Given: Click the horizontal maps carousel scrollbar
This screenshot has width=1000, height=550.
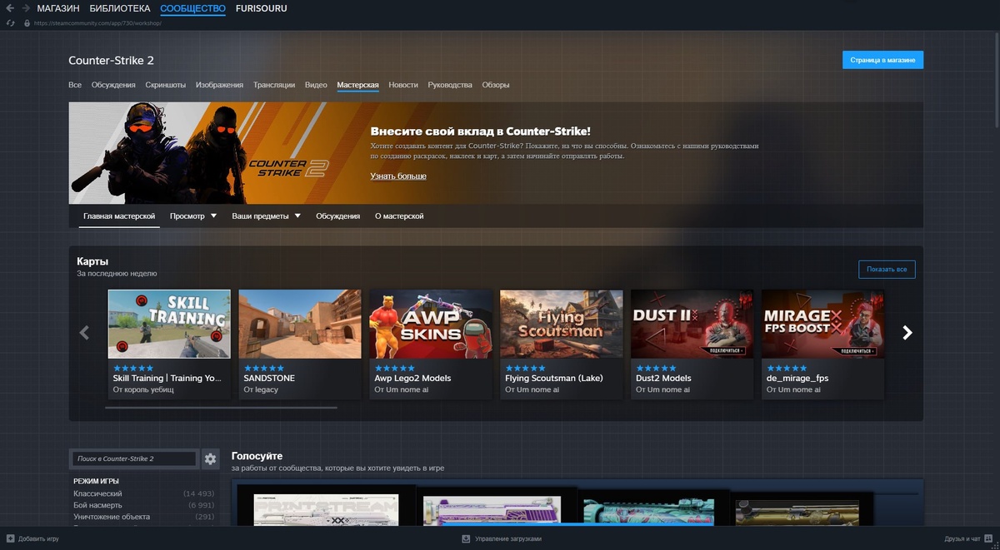Looking at the screenshot, I should 221,408.
